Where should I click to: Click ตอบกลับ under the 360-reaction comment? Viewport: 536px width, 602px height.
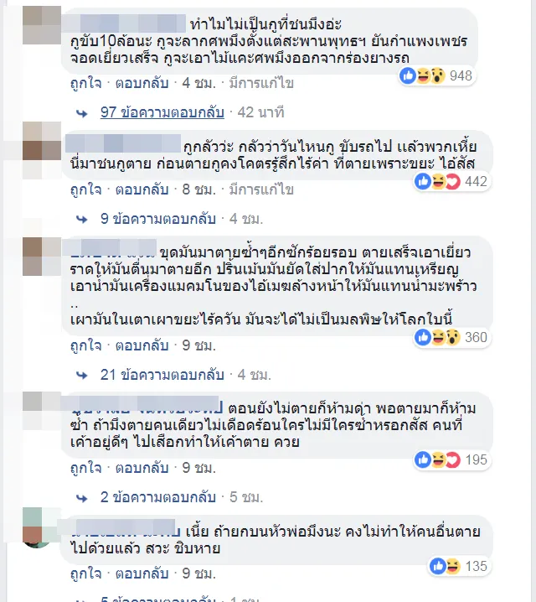142,345
